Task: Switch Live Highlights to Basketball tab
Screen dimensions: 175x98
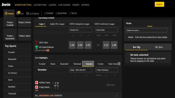Action: (x=64, y=64)
